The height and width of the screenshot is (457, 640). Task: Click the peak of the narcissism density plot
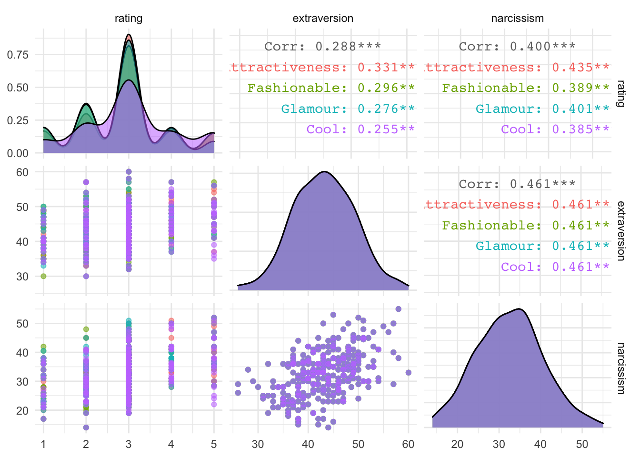(x=520, y=309)
